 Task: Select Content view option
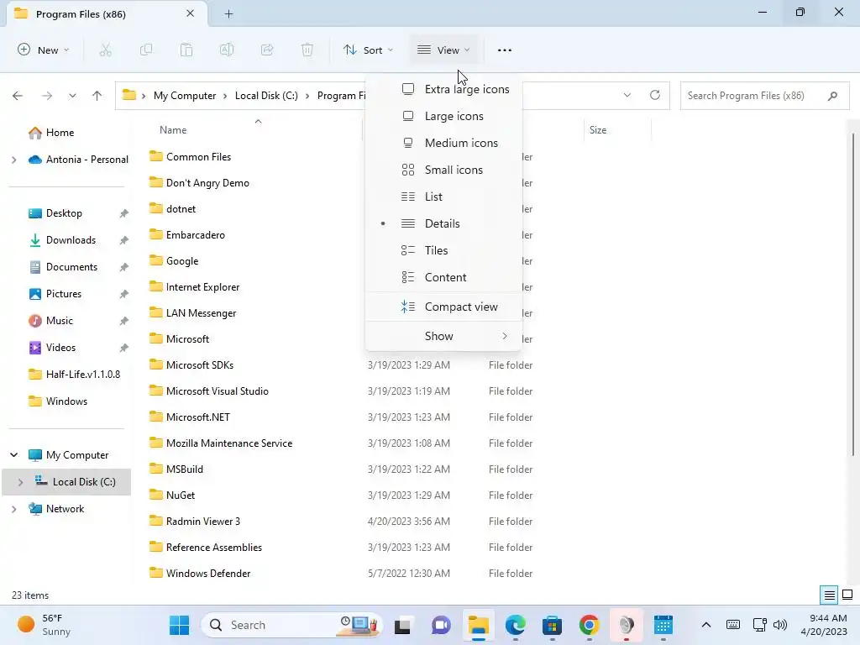coord(443,277)
